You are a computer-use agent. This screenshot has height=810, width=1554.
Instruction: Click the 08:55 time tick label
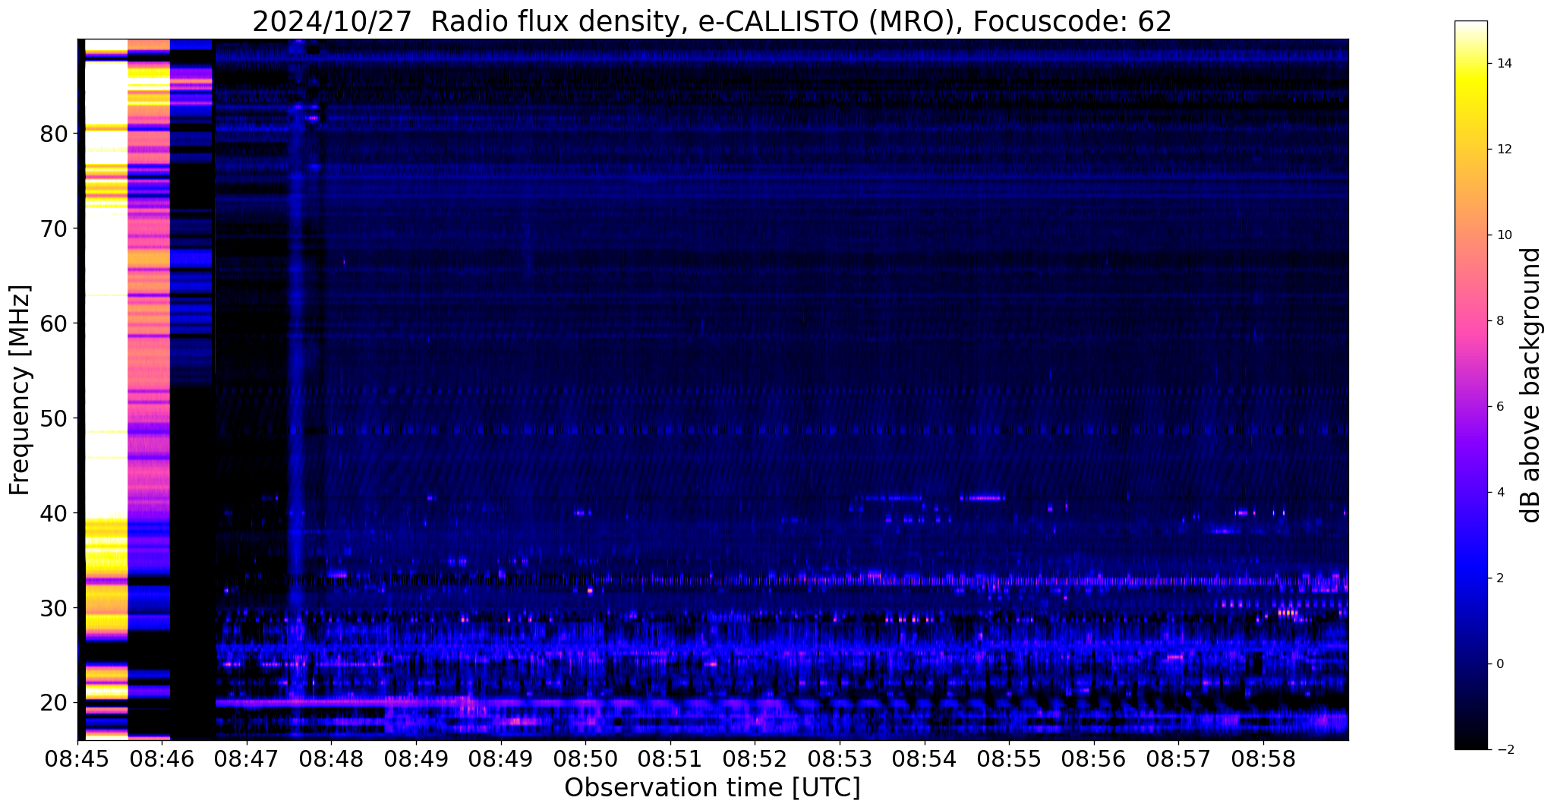1009,759
